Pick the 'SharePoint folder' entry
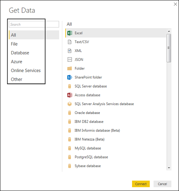The height and width of the screenshot is (191, 179). coord(88,77)
